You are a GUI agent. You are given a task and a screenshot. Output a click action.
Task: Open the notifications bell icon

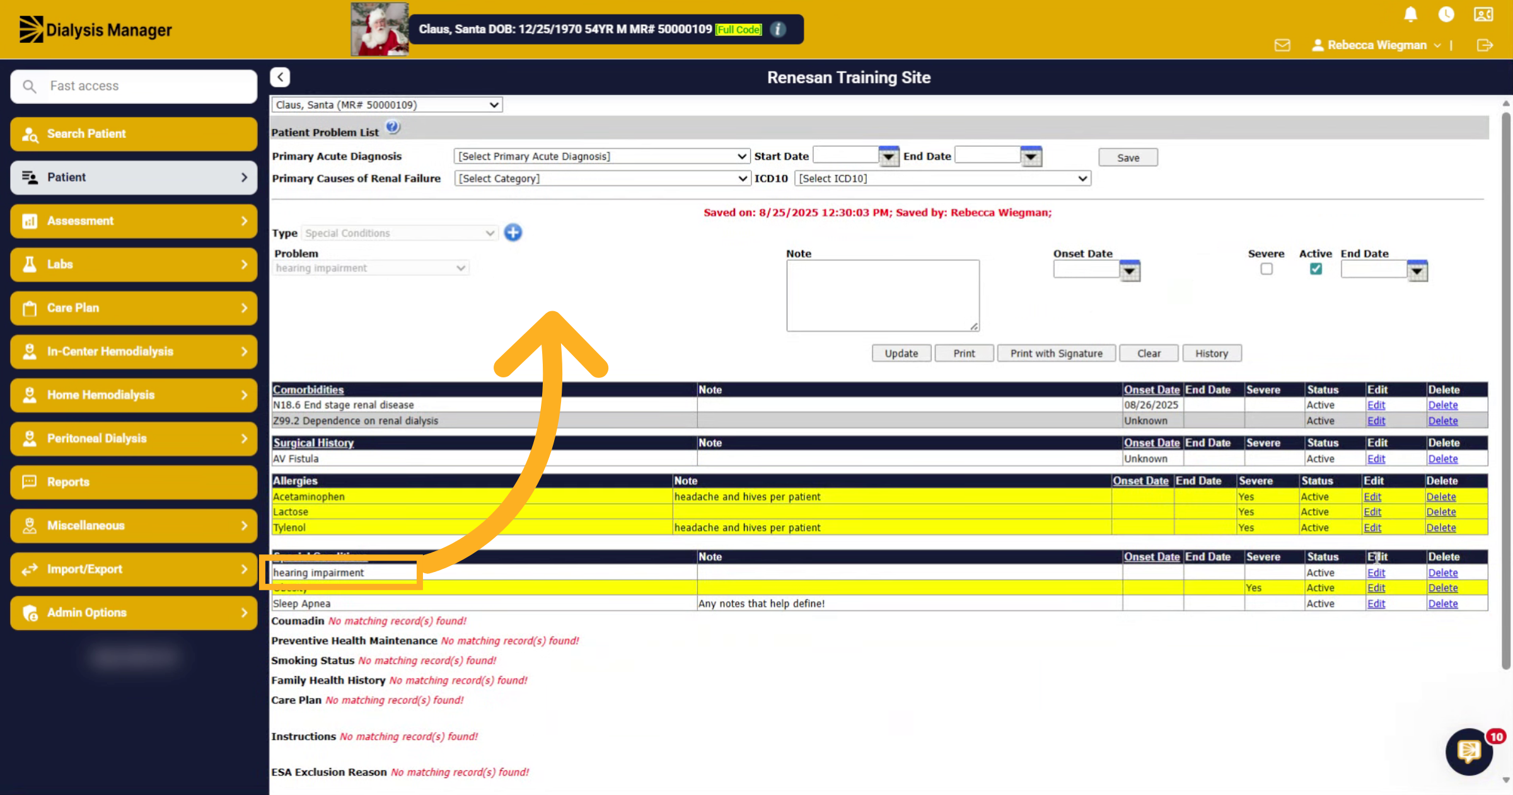[x=1411, y=14]
